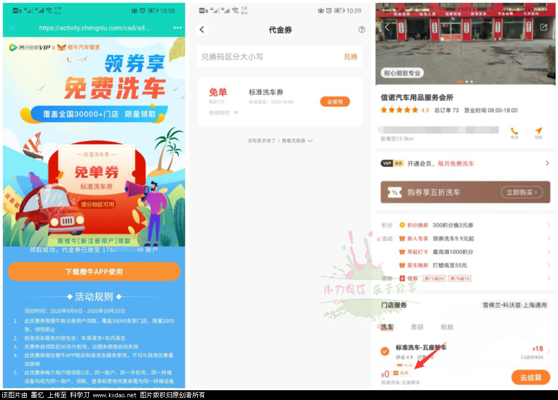Tap the 营业时间 08:00-18:00 text
558x400 pixels.
tap(491, 110)
